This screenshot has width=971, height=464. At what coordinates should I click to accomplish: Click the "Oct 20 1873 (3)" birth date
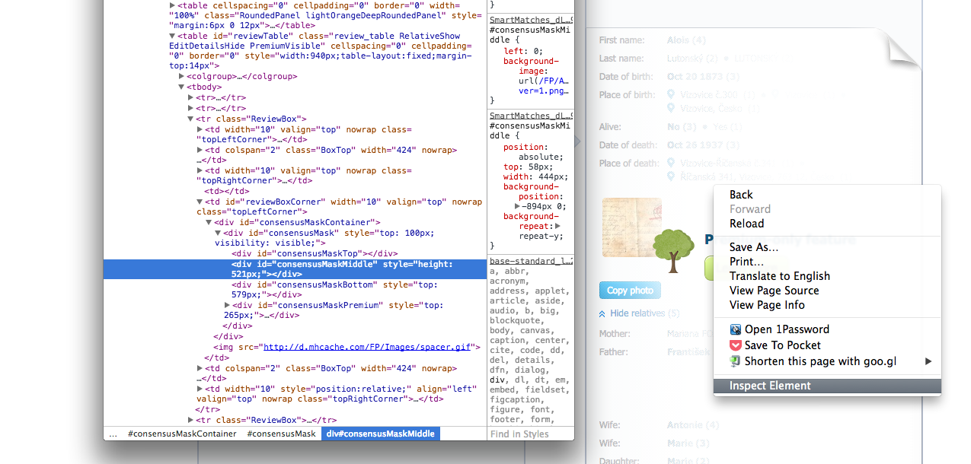(703, 77)
